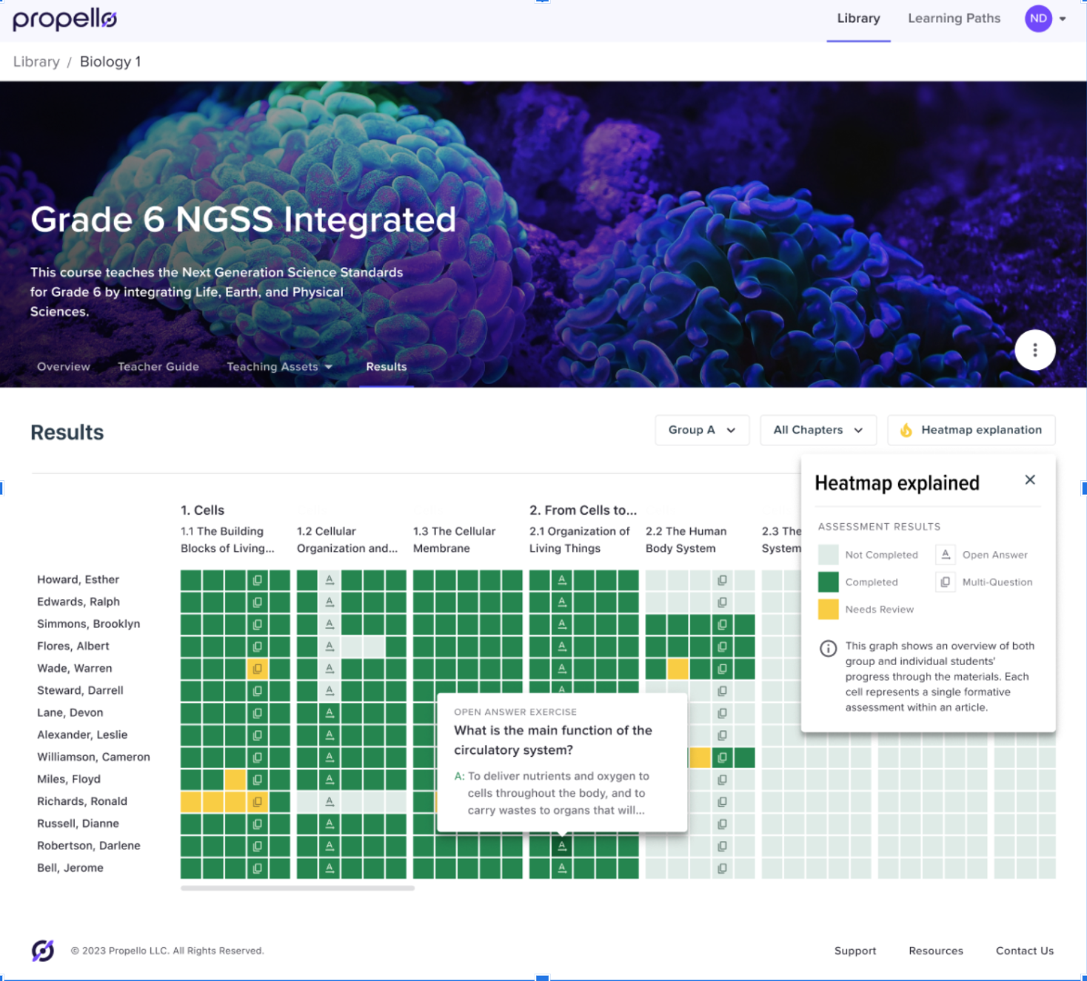Click the Propello logo in the footer

[42, 950]
